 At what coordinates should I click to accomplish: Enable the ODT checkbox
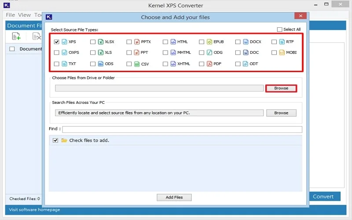pyautogui.click(x=238, y=64)
